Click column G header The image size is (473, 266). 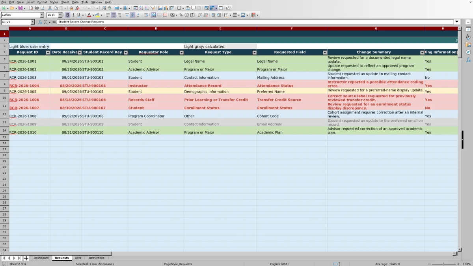[x=376, y=28]
